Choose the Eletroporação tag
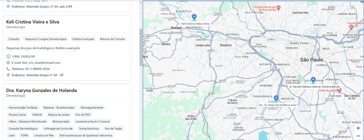 point(61,122)
